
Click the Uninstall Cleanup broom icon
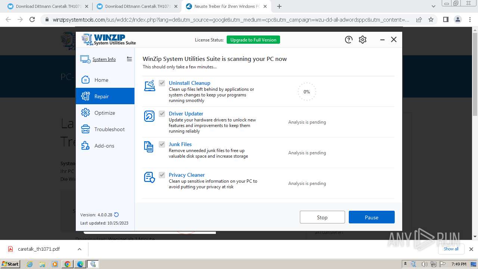click(149, 86)
